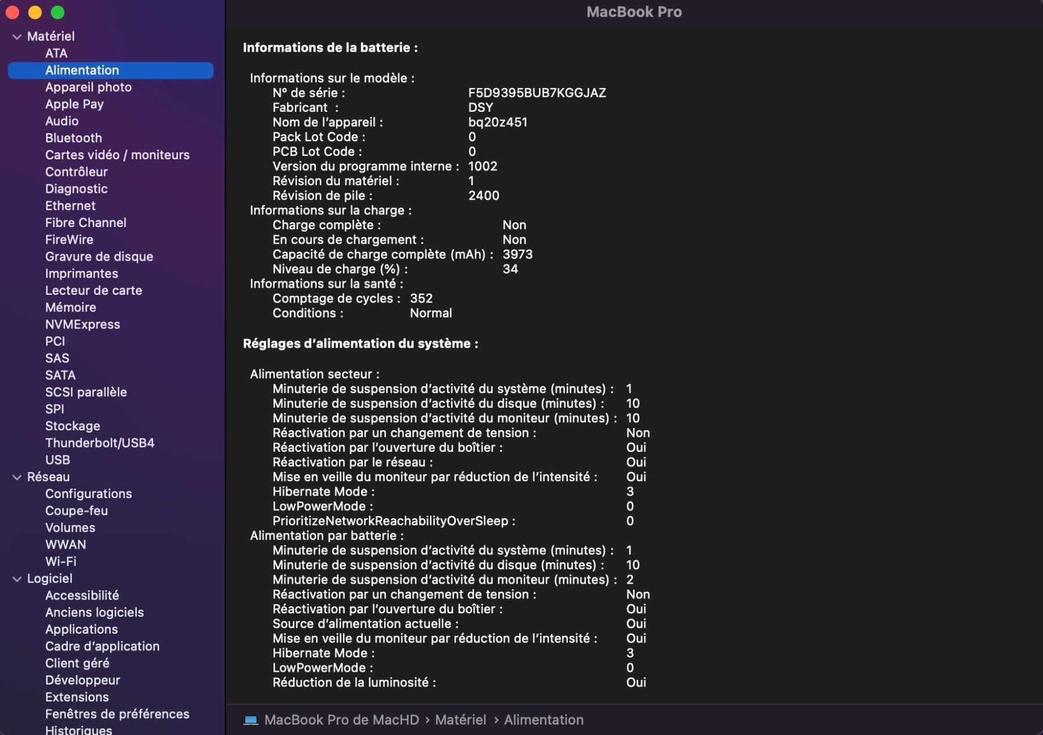Select Bluetooth in the sidebar

pyautogui.click(x=74, y=138)
